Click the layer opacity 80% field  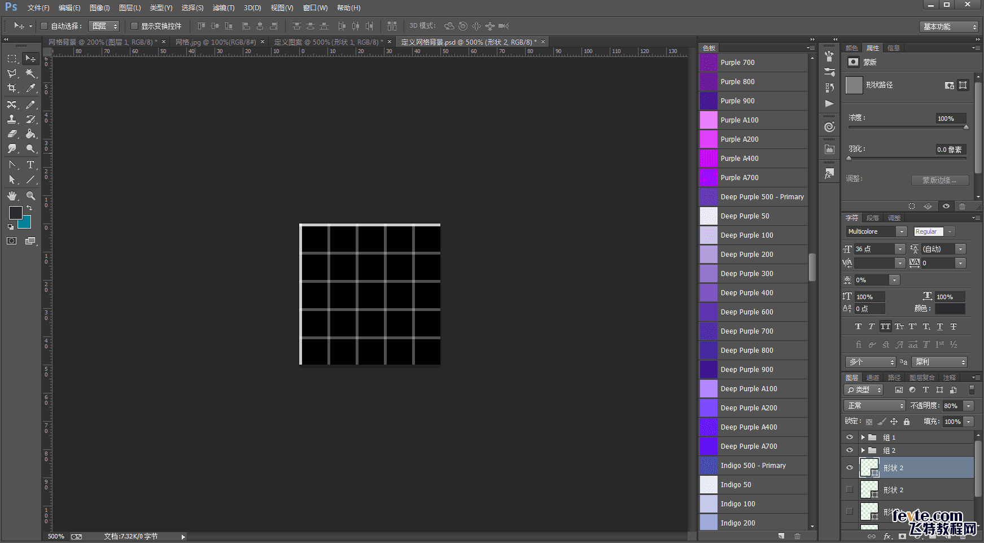(952, 406)
